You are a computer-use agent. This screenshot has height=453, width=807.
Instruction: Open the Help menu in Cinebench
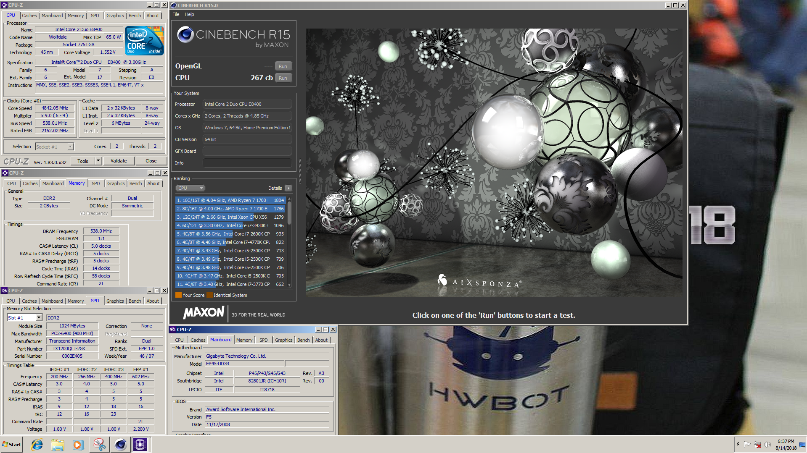pos(190,14)
